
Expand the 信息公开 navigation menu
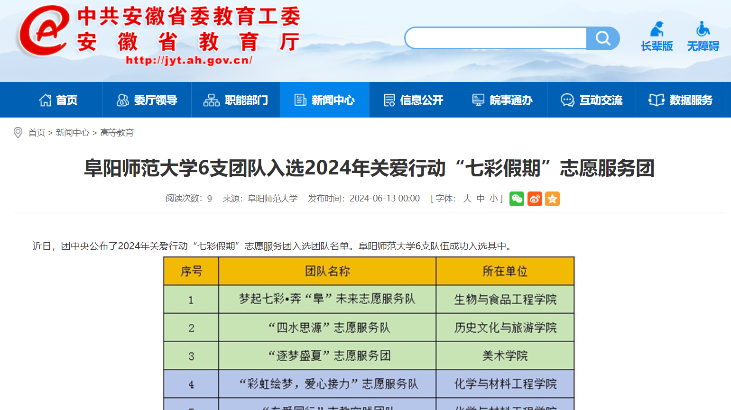pos(413,100)
